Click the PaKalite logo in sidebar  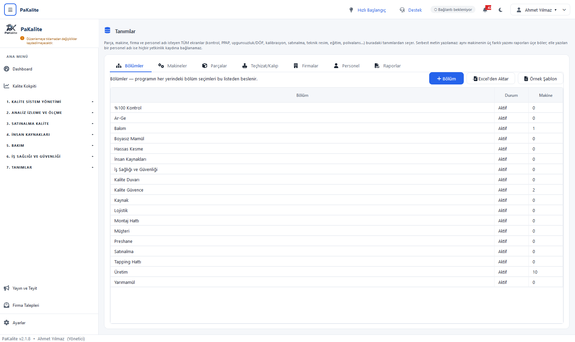[11, 29]
